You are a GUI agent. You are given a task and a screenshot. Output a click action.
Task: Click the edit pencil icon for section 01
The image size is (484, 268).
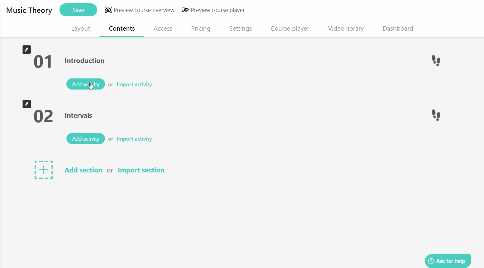click(x=26, y=50)
